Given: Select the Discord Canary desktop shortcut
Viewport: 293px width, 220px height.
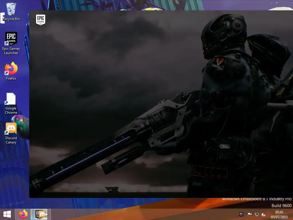Looking at the screenshot, I should (11, 133).
